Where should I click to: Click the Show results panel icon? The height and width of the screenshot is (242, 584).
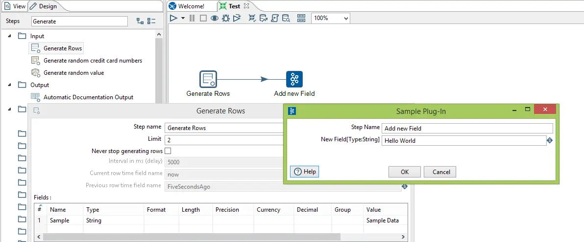pos(301,18)
